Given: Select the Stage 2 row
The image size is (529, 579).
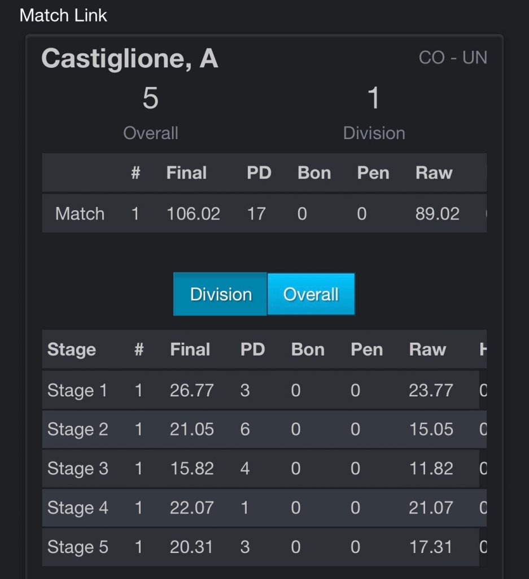Looking at the screenshot, I should point(264,430).
